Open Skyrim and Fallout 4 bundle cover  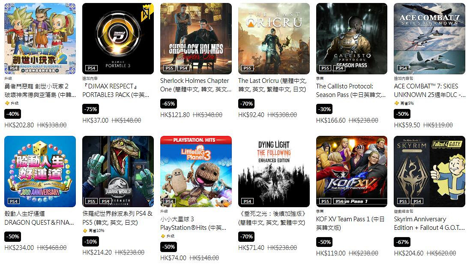429,171
